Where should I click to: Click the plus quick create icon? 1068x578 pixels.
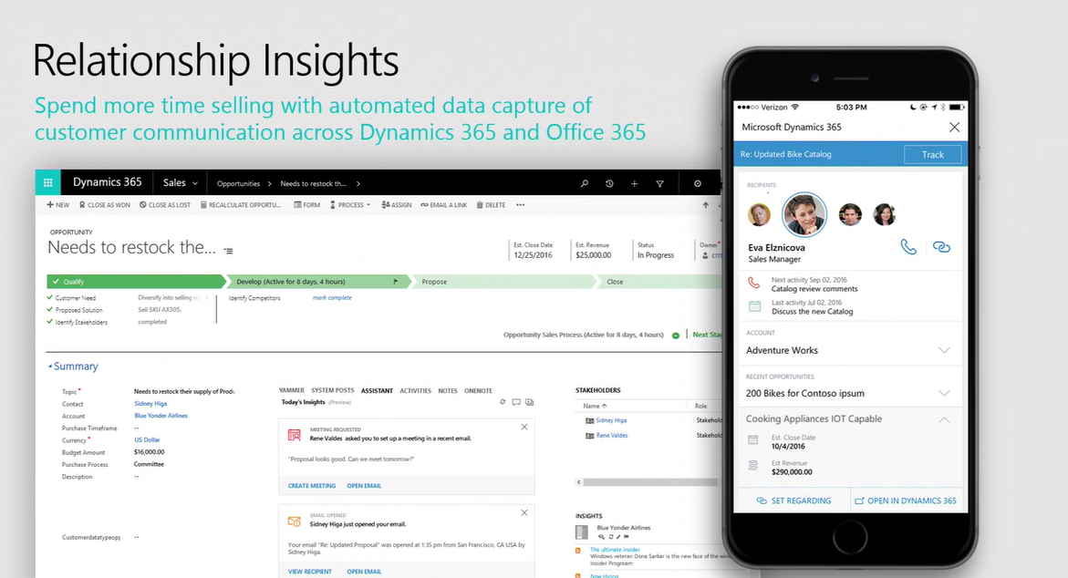(635, 183)
